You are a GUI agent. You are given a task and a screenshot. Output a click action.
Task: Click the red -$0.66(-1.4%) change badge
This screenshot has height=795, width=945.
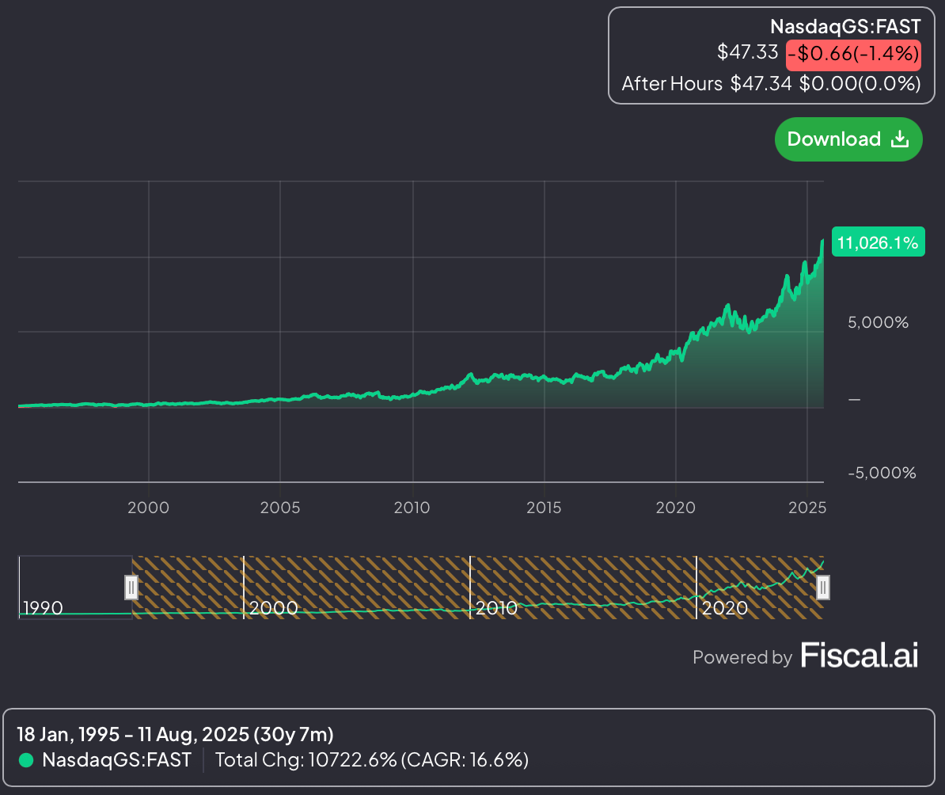pos(853,55)
